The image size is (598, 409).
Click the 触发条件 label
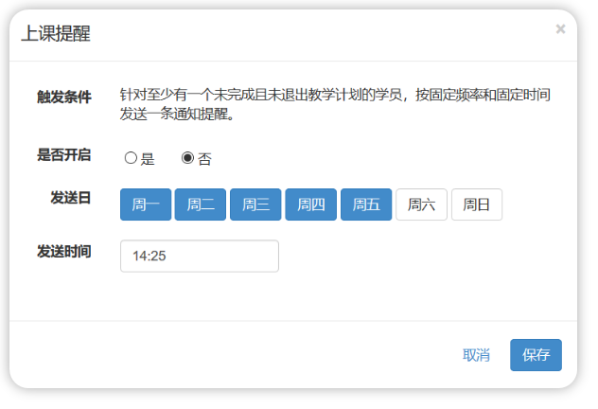64,98
